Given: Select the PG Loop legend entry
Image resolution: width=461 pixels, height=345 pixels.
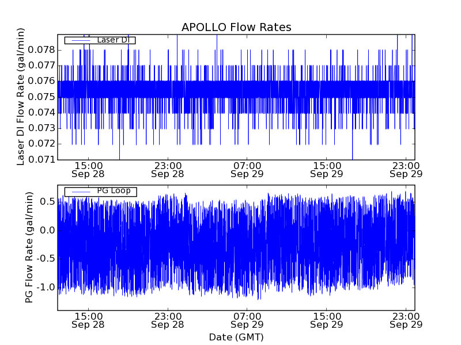Looking at the screenshot, I should [x=100, y=191].
